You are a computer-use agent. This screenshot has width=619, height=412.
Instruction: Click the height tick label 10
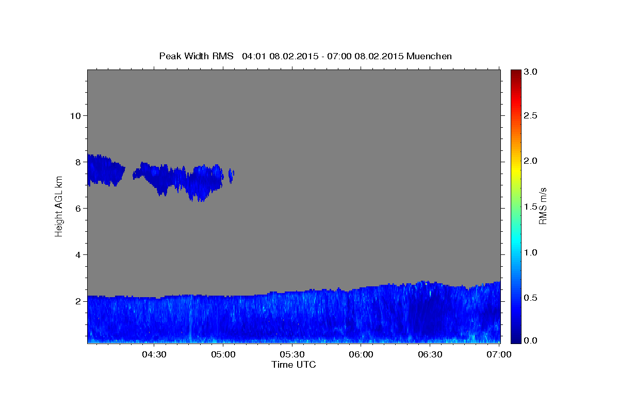coord(75,115)
